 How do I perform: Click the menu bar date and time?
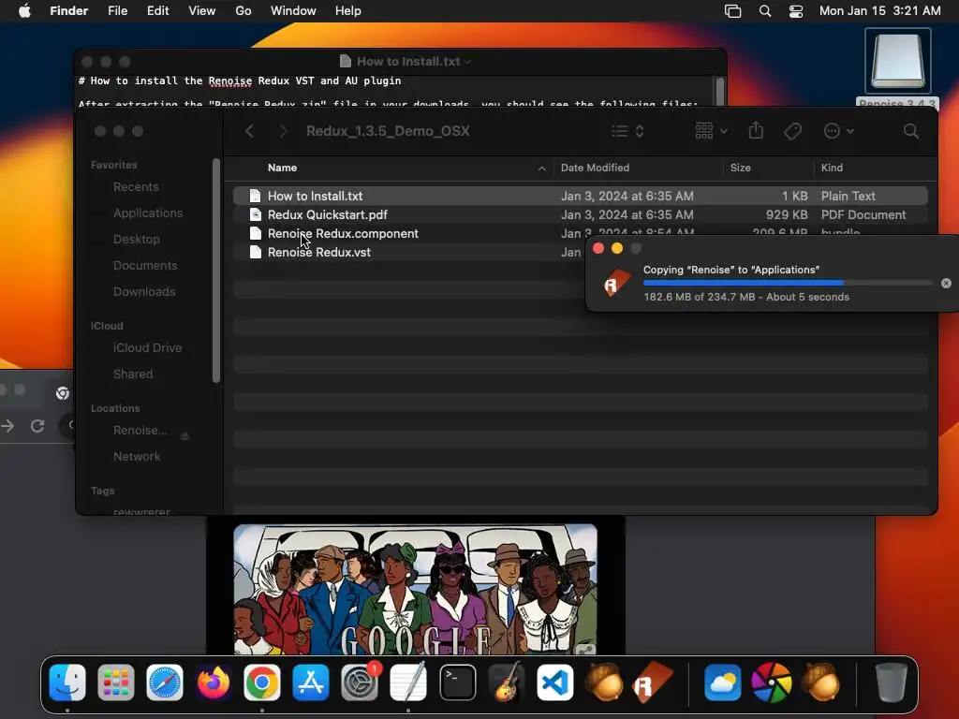[x=879, y=11]
